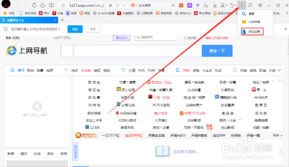Click the 火车票 category link
The width and height of the screenshot is (289, 167).
[x=207, y=70]
